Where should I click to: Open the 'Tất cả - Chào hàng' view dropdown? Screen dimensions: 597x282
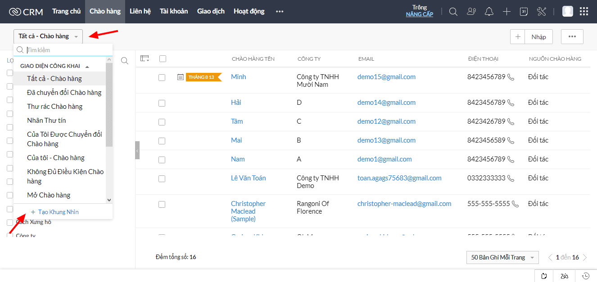coord(48,36)
